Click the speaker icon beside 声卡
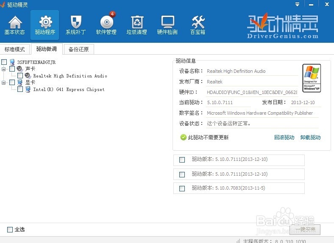Image resolution: width=334 pixels, height=243 pixels. [x=19, y=69]
